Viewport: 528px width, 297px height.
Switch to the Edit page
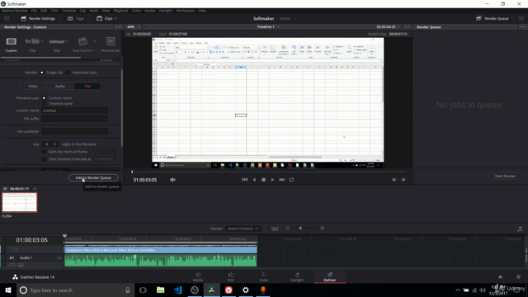tap(231, 277)
